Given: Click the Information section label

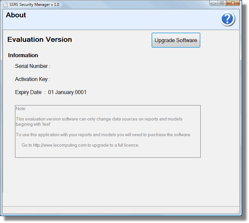Looking at the screenshot, I should (x=23, y=56).
